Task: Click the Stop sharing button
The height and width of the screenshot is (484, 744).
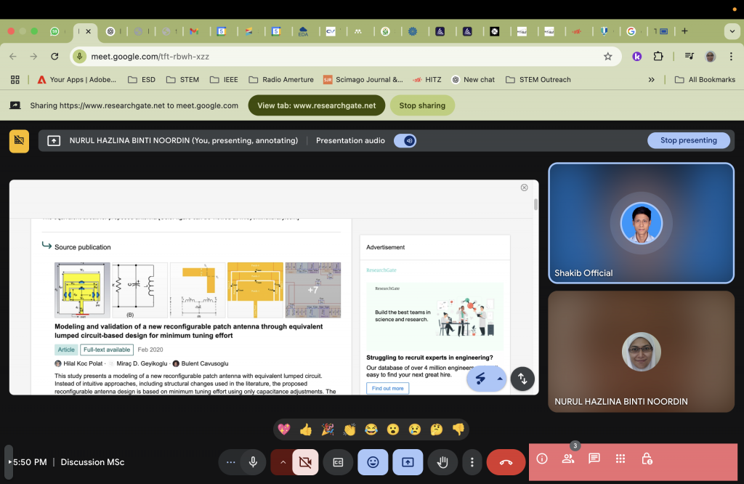Action: pyautogui.click(x=422, y=105)
